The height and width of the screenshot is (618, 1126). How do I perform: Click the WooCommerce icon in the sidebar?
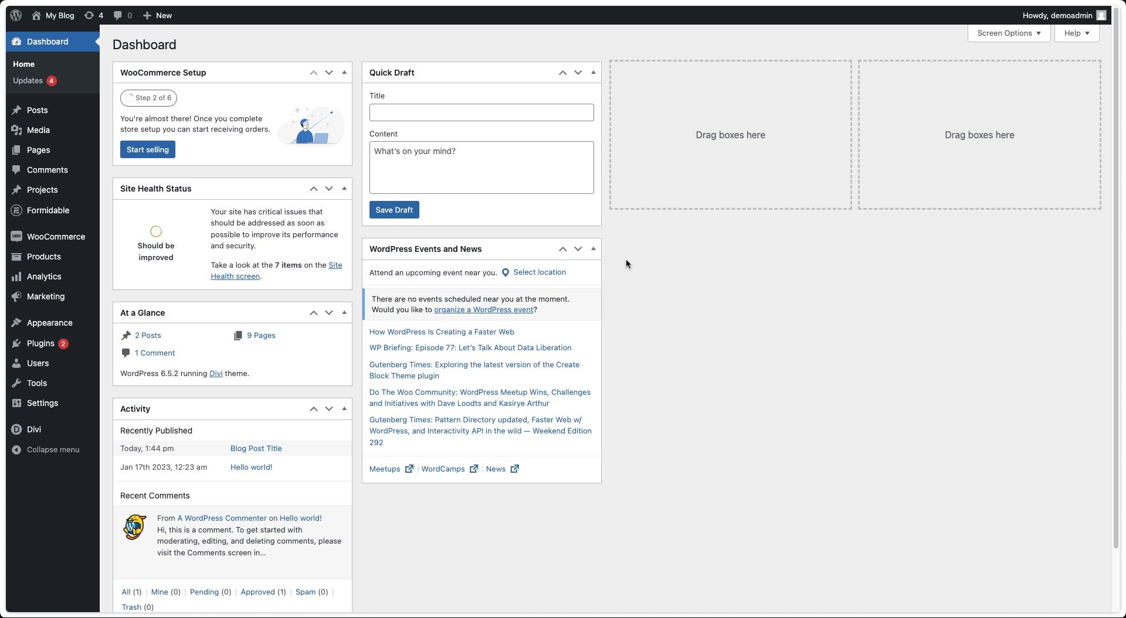tap(16, 237)
